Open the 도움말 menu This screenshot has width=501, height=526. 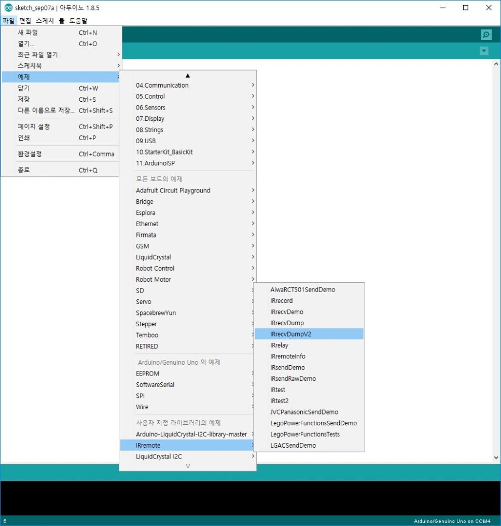78,21
